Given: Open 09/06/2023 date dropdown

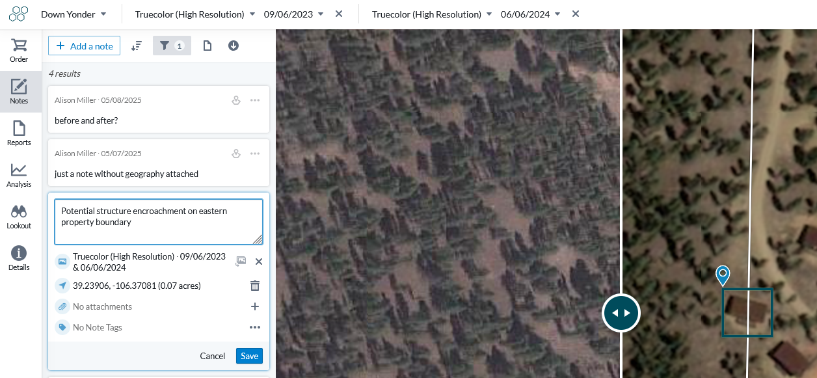Looking at the screenshot, I should click(294, 14).
